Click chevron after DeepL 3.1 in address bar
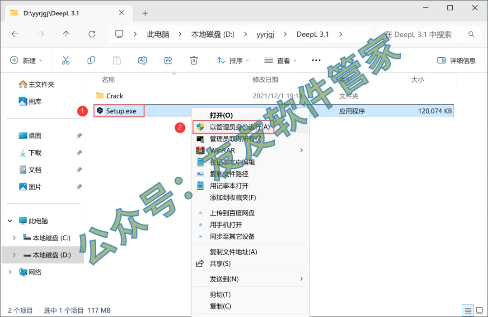488x317 pixels. [341, 34]
